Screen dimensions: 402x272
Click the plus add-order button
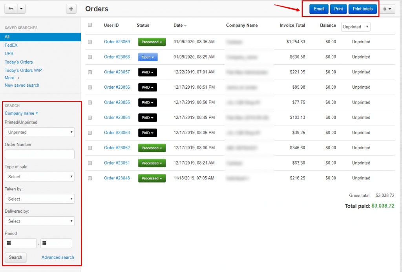(71, 9)
